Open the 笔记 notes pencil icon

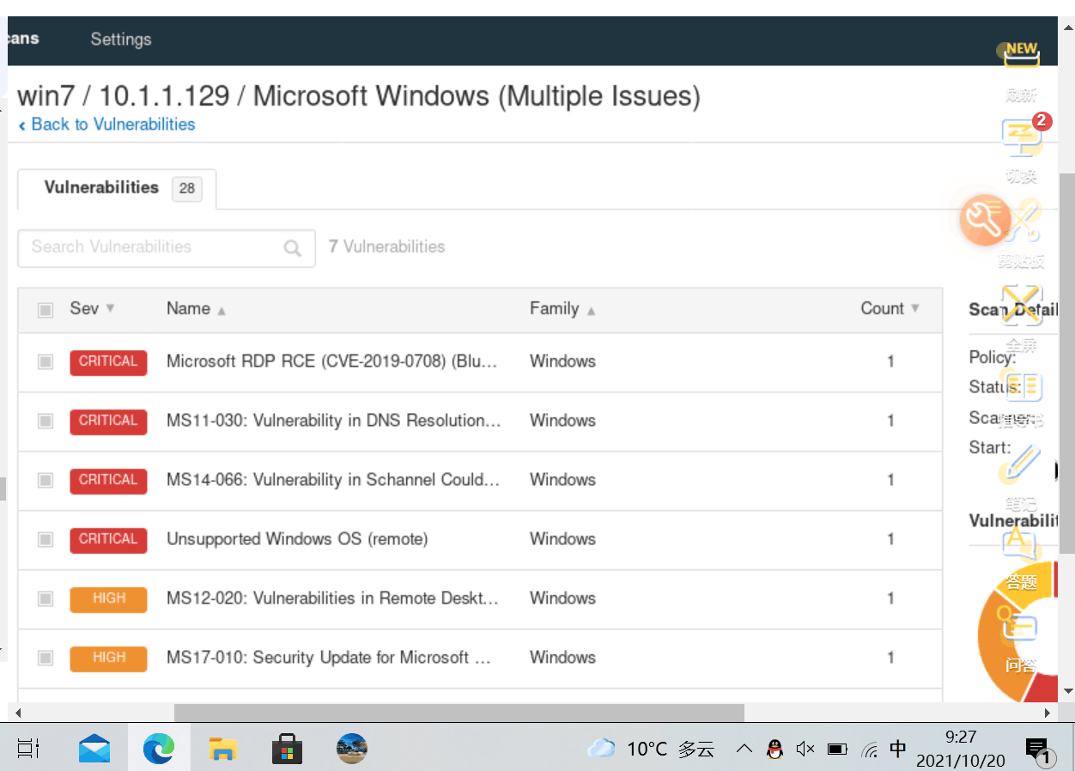click(x=1022, y=464)
